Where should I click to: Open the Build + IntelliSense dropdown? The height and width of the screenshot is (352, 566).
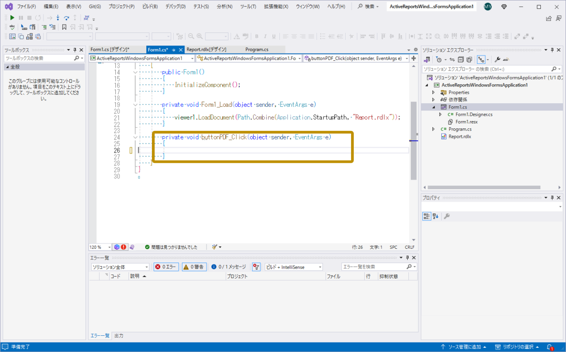tap(293, 267)
